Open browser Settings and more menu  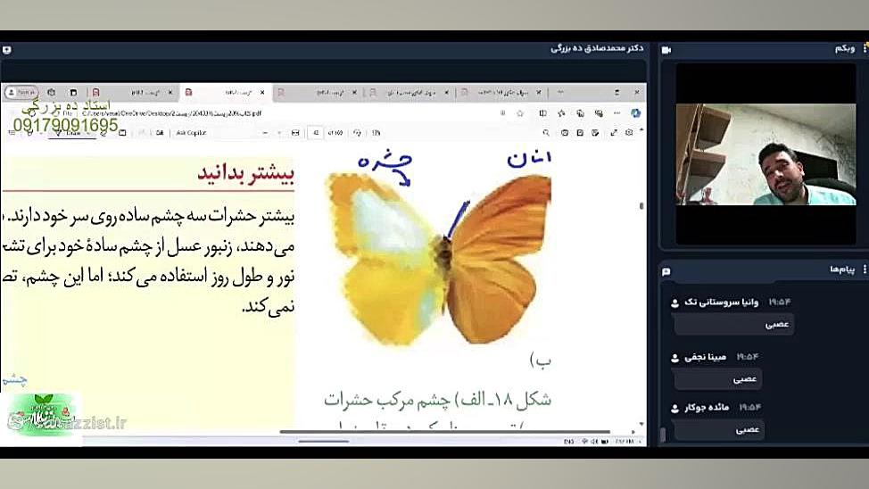point(617,113)
